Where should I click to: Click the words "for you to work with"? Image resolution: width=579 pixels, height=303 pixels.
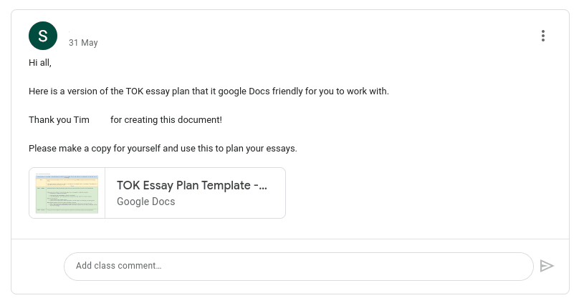pyautogui.click(x=351, y=91)
